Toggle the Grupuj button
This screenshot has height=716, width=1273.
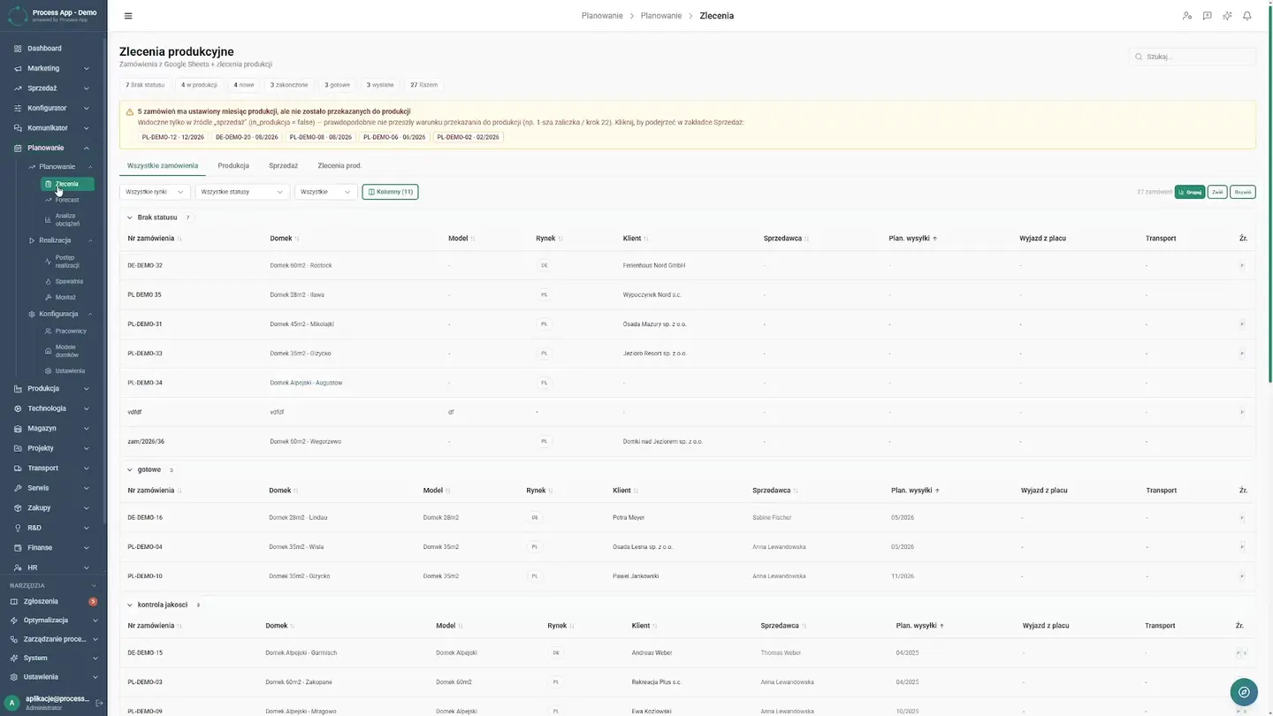(1190, 192)
